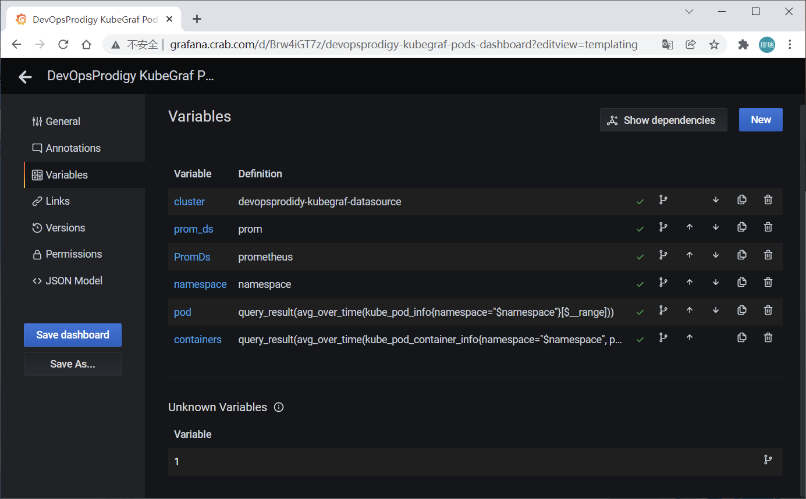The image size is (806, 499).
Task: Select the DevOpsProdigy KubeGraf browser tab
Action: 93,19
